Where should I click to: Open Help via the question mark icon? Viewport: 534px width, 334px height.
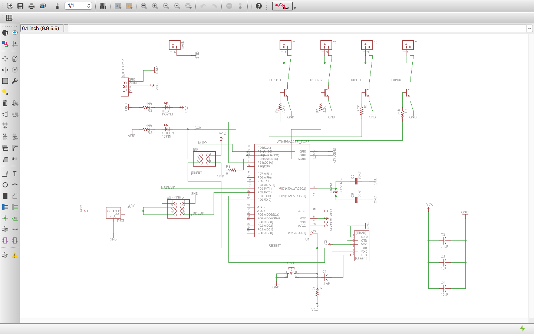click(x=259, y=6)
